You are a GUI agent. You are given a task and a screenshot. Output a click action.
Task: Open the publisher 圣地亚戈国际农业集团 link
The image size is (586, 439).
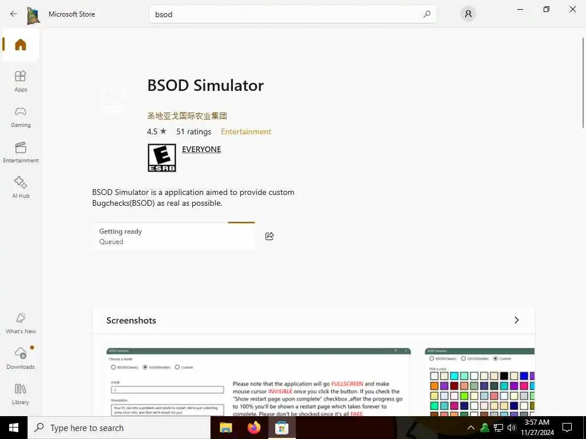coord(187,115)
